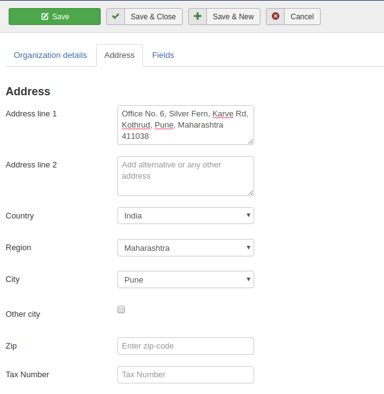The height and width of the screenshot is (394, 384).
Task: Open the City dropdown showing Pune
Action: [x=185, y=279]
